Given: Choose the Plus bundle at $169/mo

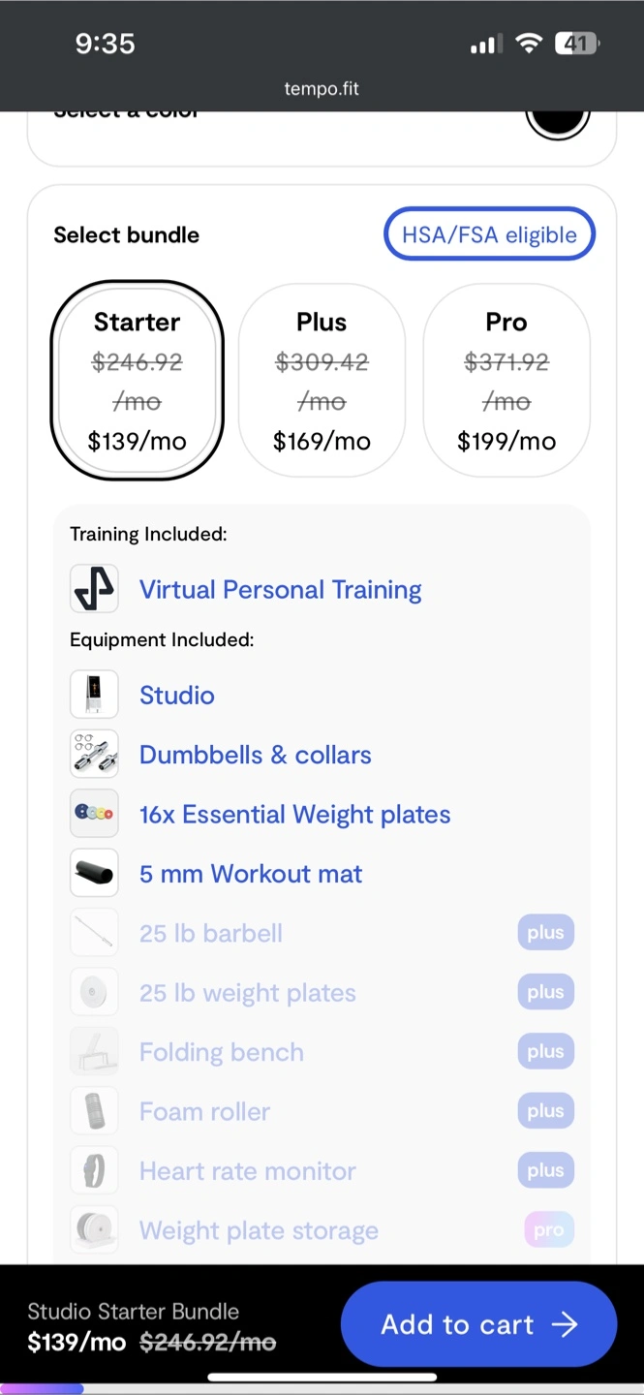Looking at the screenshot, I should [x=322, y=381].
